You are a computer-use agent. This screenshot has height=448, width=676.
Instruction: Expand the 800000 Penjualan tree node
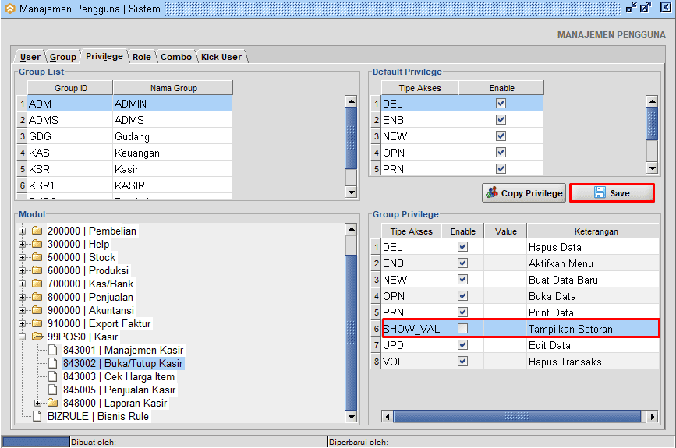(22, 297)
